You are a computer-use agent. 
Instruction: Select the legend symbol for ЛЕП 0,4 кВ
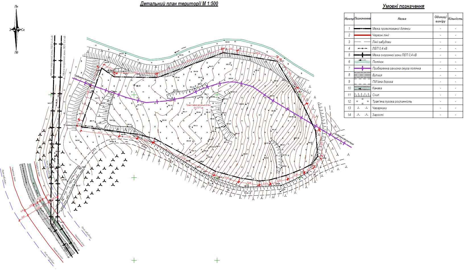coord(362,48)
